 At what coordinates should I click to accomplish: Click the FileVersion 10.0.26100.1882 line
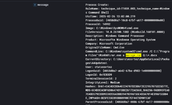click(x=125, y=32)
